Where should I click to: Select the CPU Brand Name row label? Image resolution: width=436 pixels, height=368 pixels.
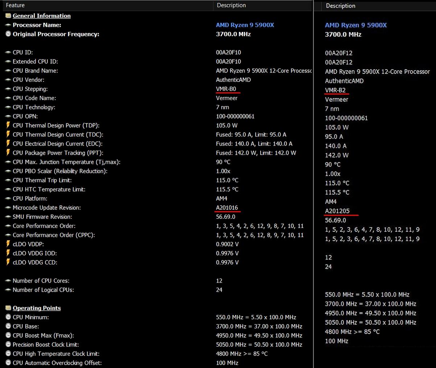pyautogui.click(x=35, y=71)
